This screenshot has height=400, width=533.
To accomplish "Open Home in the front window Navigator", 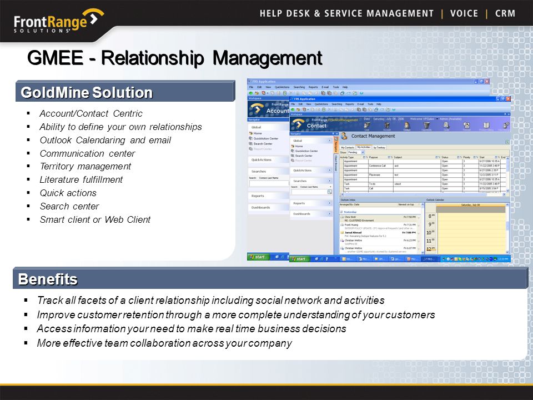I will coord(296,146).
